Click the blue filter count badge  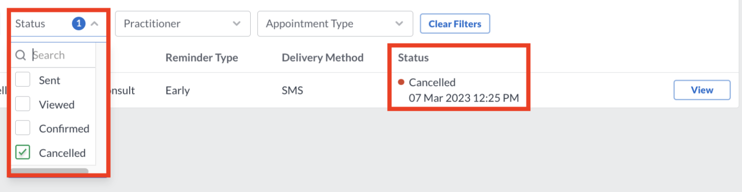[79, 24]
